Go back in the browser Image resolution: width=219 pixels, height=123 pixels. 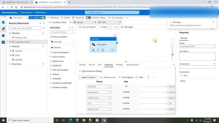coord(3,7)
